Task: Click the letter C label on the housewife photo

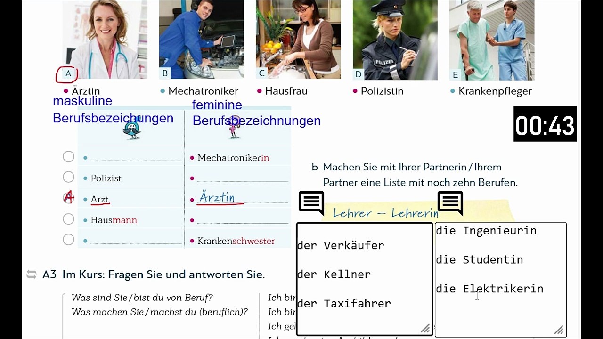Action: (262, 73)
